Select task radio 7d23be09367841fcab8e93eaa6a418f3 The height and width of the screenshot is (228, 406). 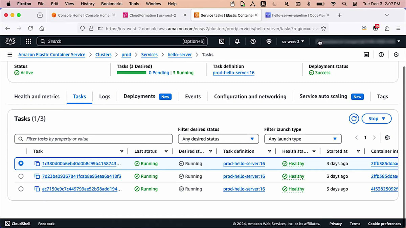coord(21,176)
